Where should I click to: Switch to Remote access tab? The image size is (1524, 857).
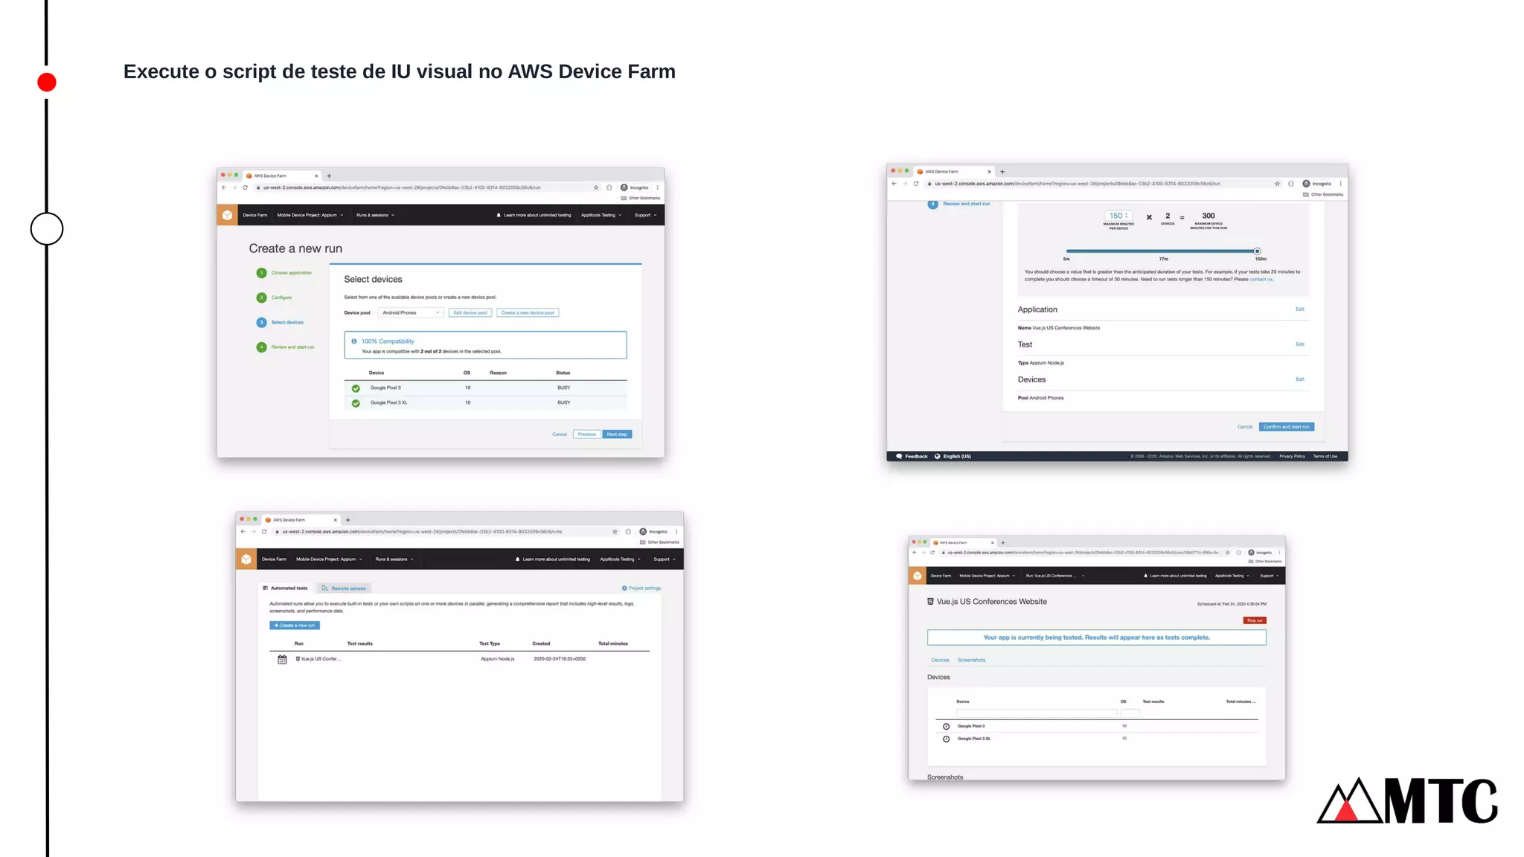pos(344,588)
